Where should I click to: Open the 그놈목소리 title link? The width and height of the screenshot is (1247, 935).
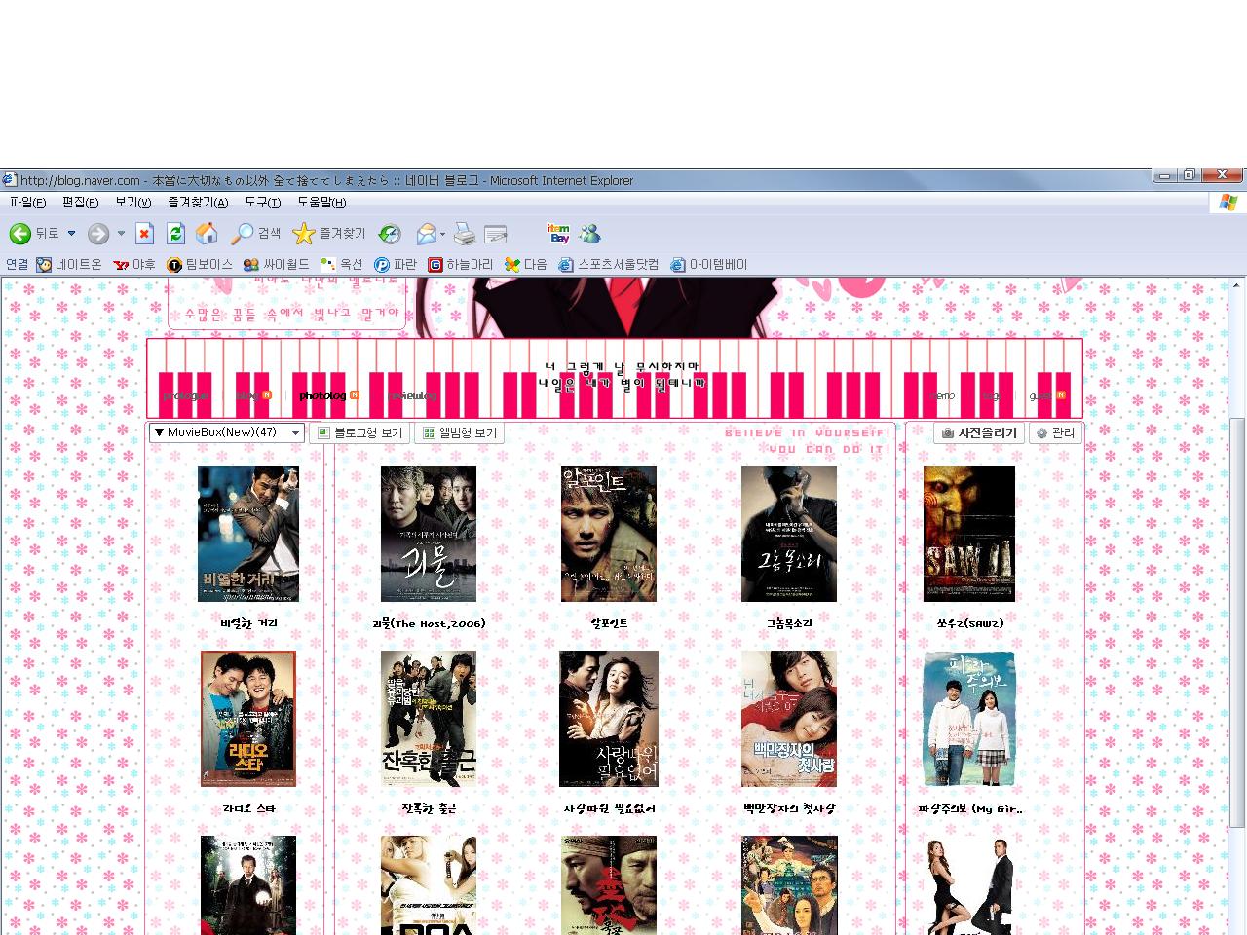pos(789,623)
